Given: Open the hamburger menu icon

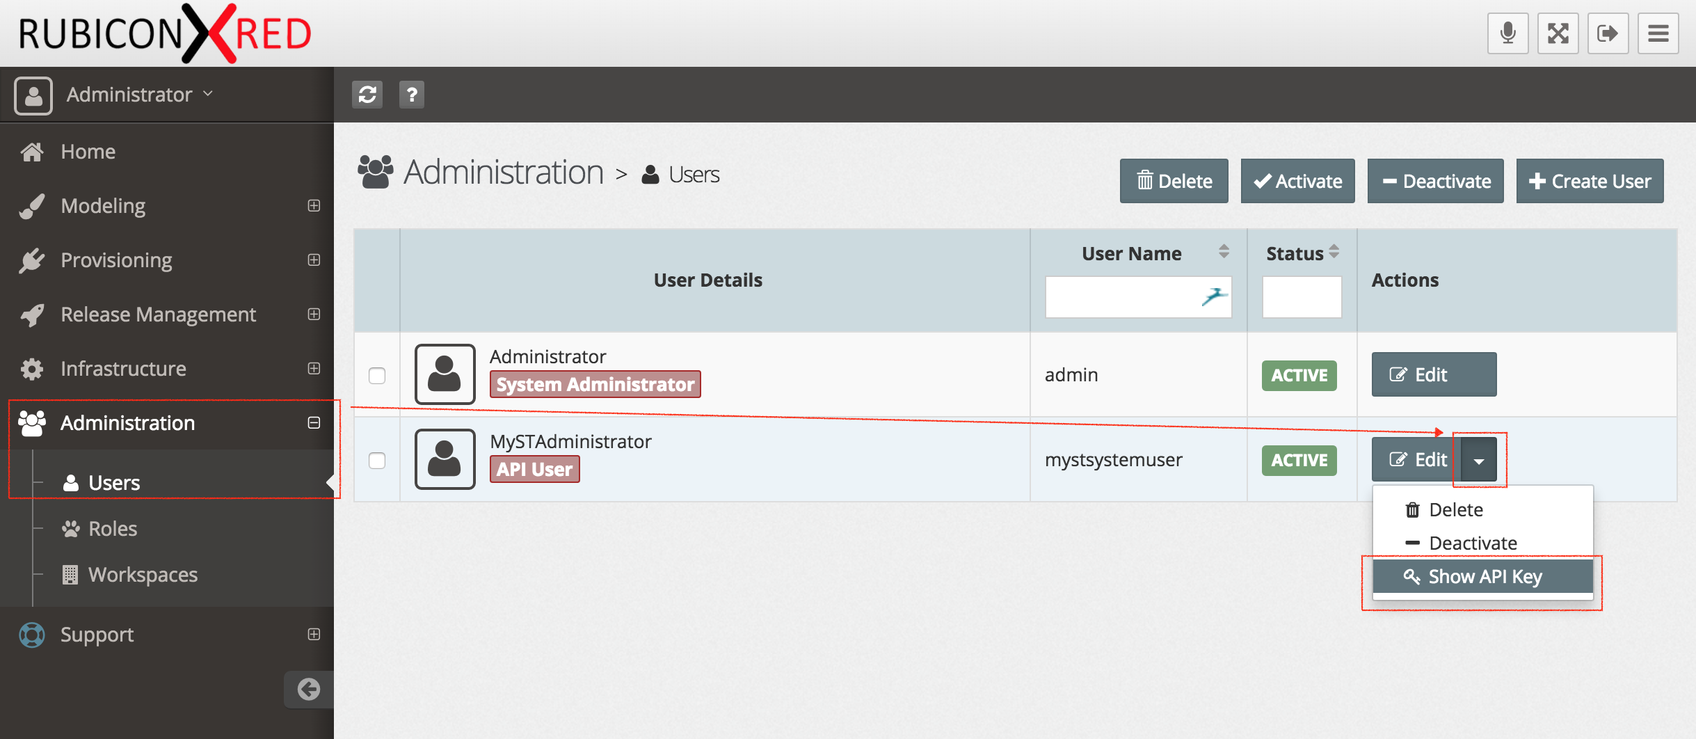Looking at the screenshot, I should tap(1658, 33).
